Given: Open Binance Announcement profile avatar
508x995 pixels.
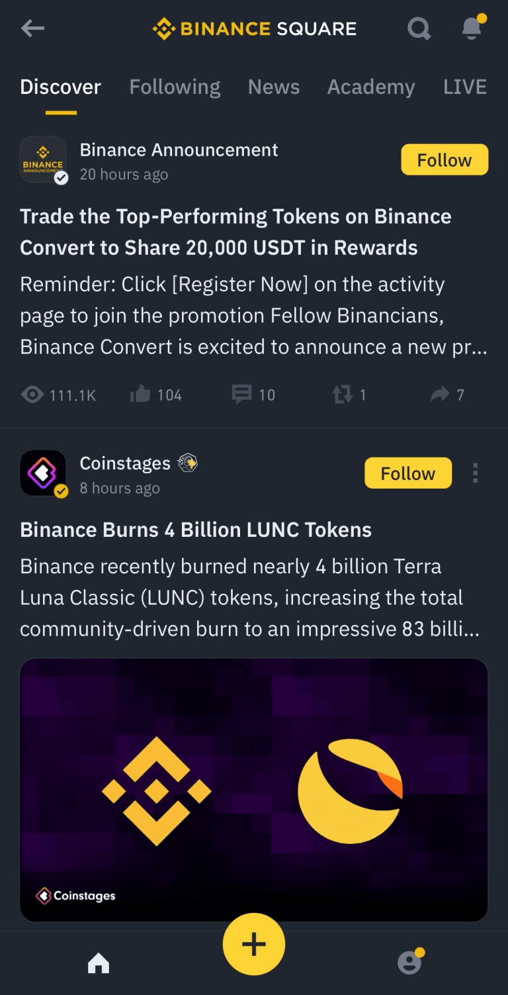Looking at the screenshot, I should (x=43, y=160).
